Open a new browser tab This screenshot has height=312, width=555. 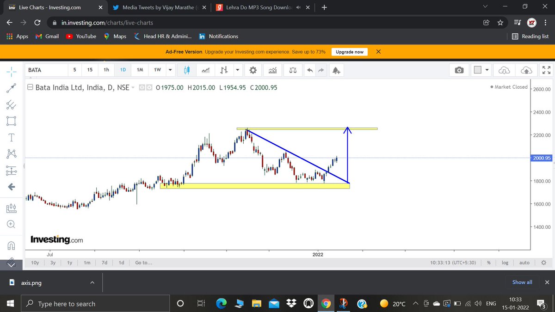pos(324,7)
